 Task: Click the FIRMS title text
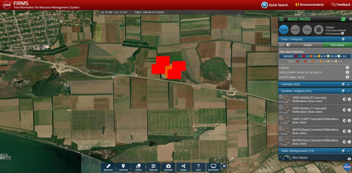pos(21,3)
